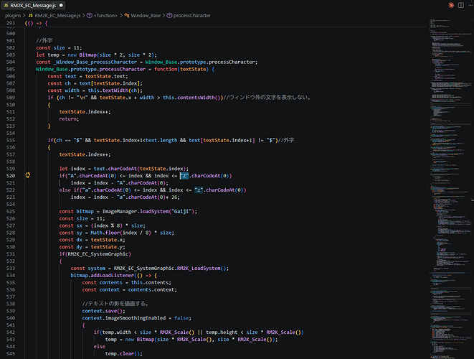Click line number 534 in the gutter

(x=11, y=275)
